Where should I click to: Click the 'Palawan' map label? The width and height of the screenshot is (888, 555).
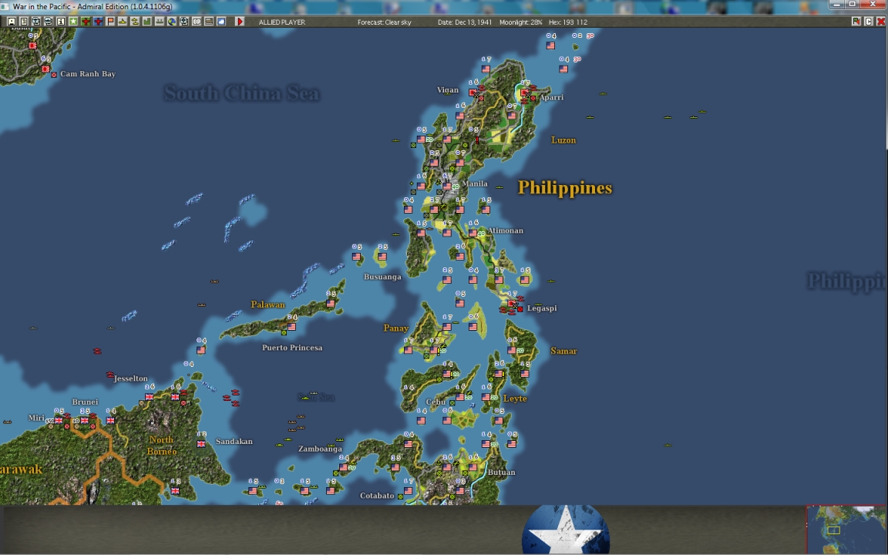[x=267, y=304]
